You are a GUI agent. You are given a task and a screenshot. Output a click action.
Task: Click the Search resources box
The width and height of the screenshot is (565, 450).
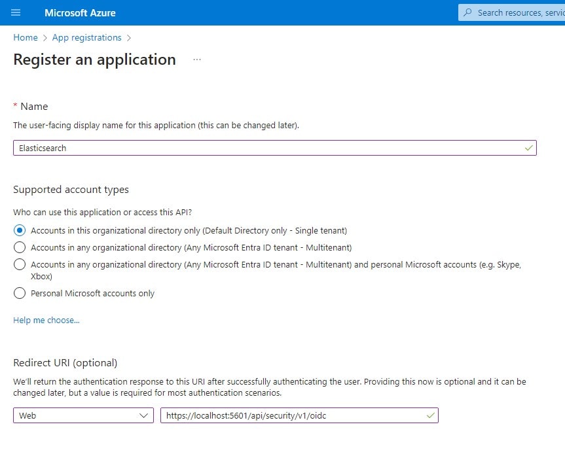coord(512,12)
